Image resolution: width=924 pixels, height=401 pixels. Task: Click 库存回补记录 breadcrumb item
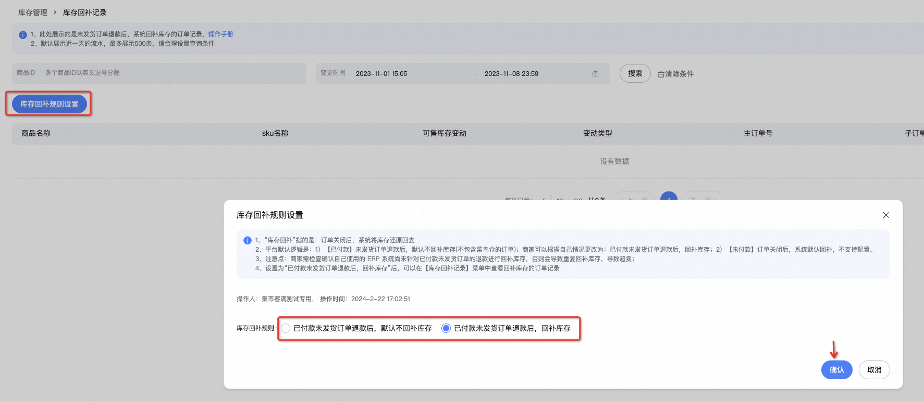(85, 12)
